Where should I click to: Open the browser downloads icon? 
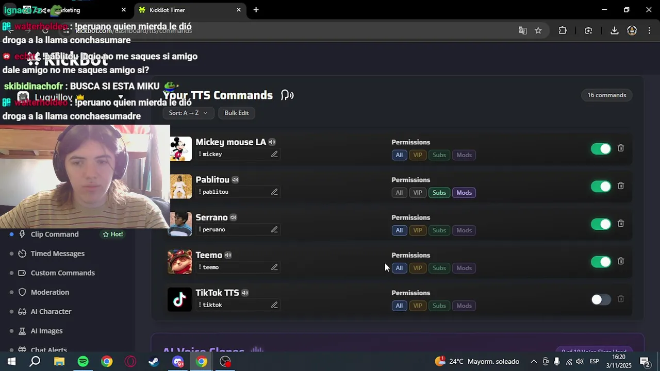614,30
